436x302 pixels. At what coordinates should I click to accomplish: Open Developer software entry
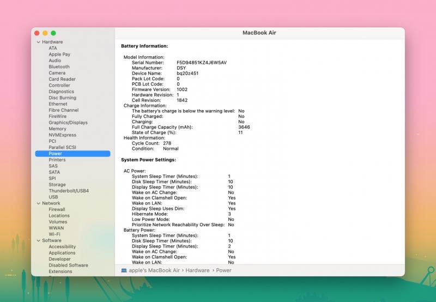click(x=59, y=259)
